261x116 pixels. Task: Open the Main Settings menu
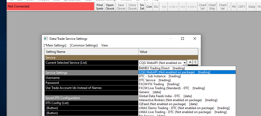pos(55,45)
